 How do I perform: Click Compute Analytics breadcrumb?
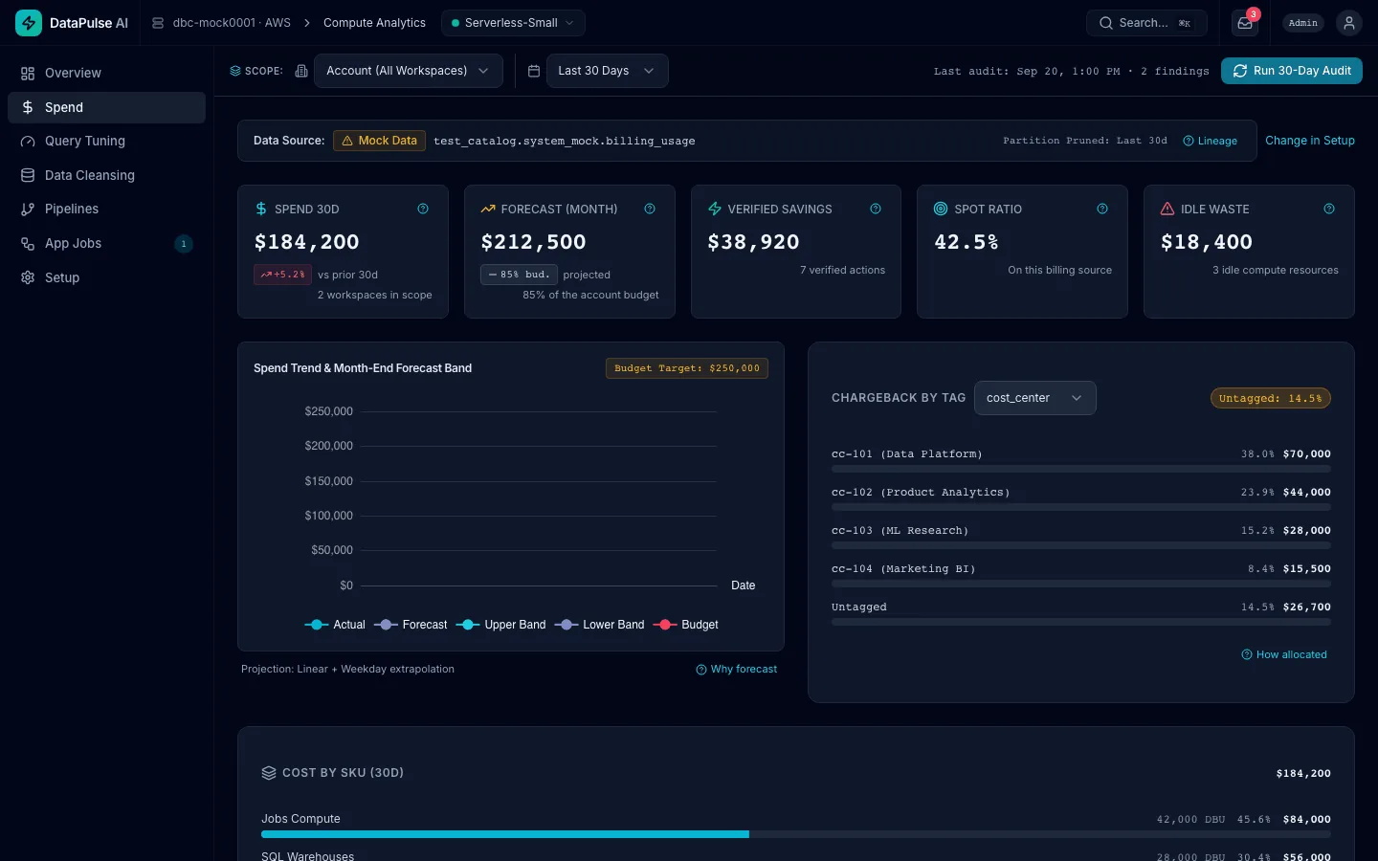(x=374, y=23)
